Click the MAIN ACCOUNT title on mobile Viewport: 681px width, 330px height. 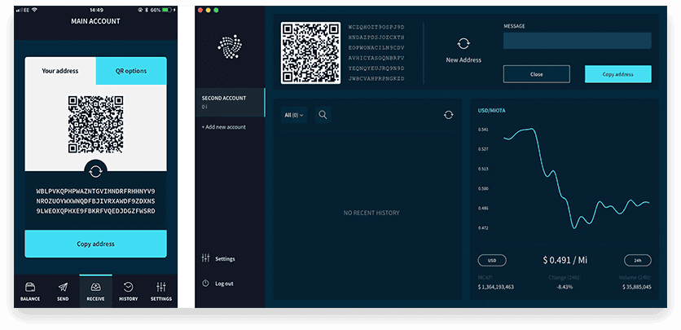(95, 21)
